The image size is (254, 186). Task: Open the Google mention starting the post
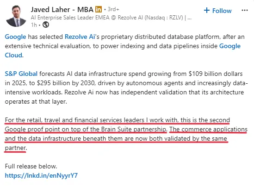(15, 37)
